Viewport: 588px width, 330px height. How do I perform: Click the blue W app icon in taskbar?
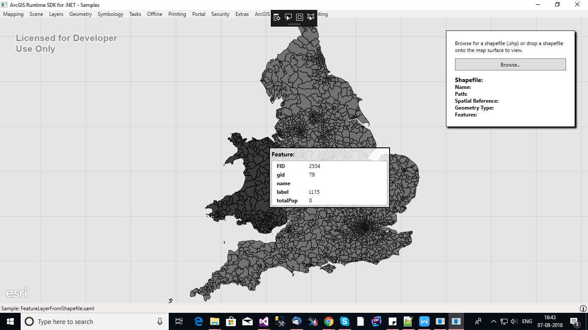tap(424, 321)
